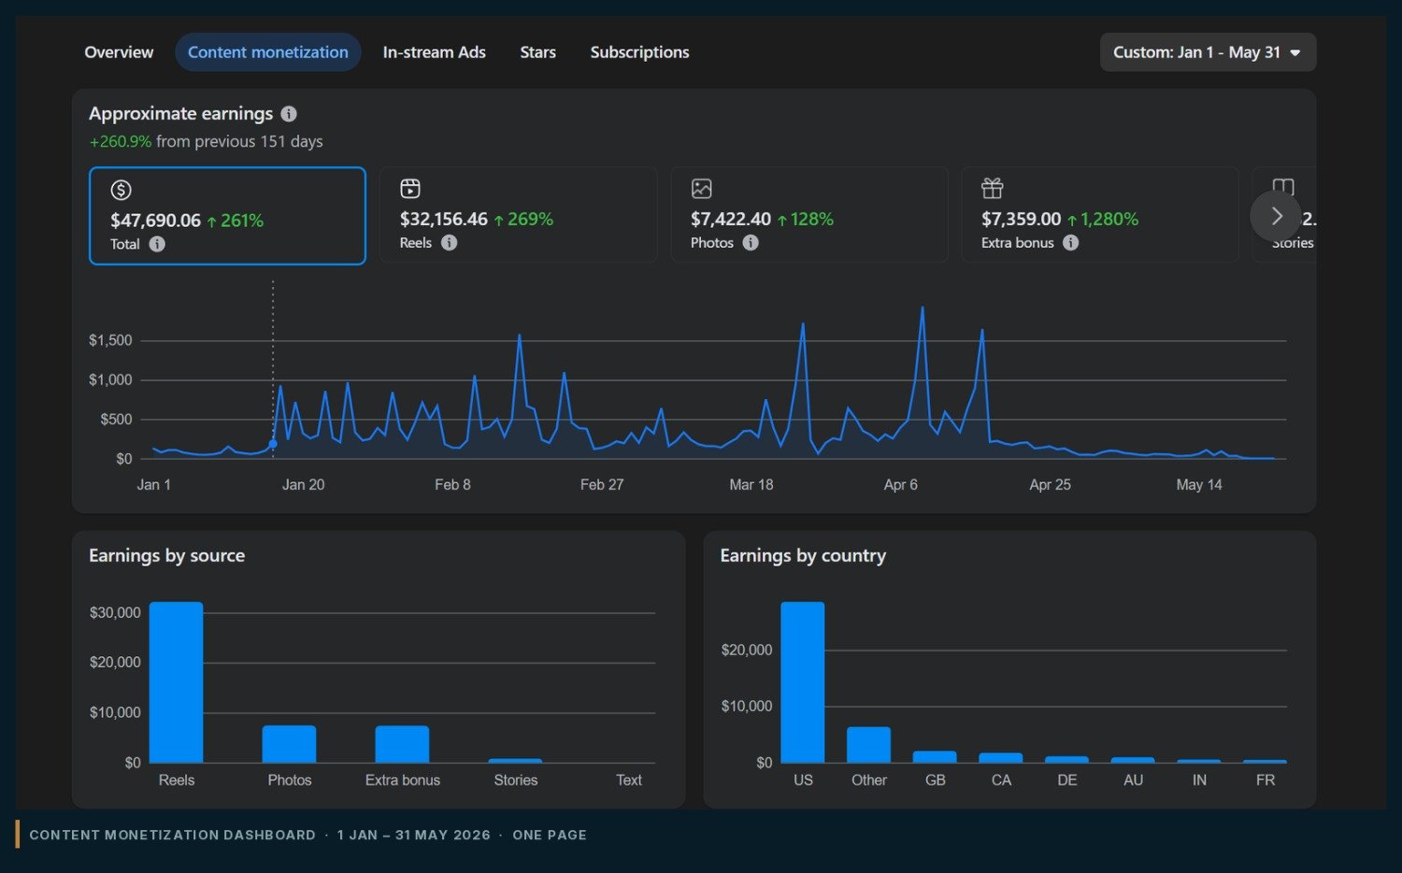Click the Photos bar in Earnings by source
The height and width of the screenshot is (873, 1402).
pyautogui.click(x=289, y=744)
